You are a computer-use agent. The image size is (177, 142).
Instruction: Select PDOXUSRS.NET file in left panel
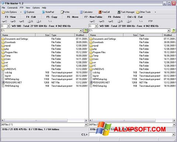click(x=12, y=83)
